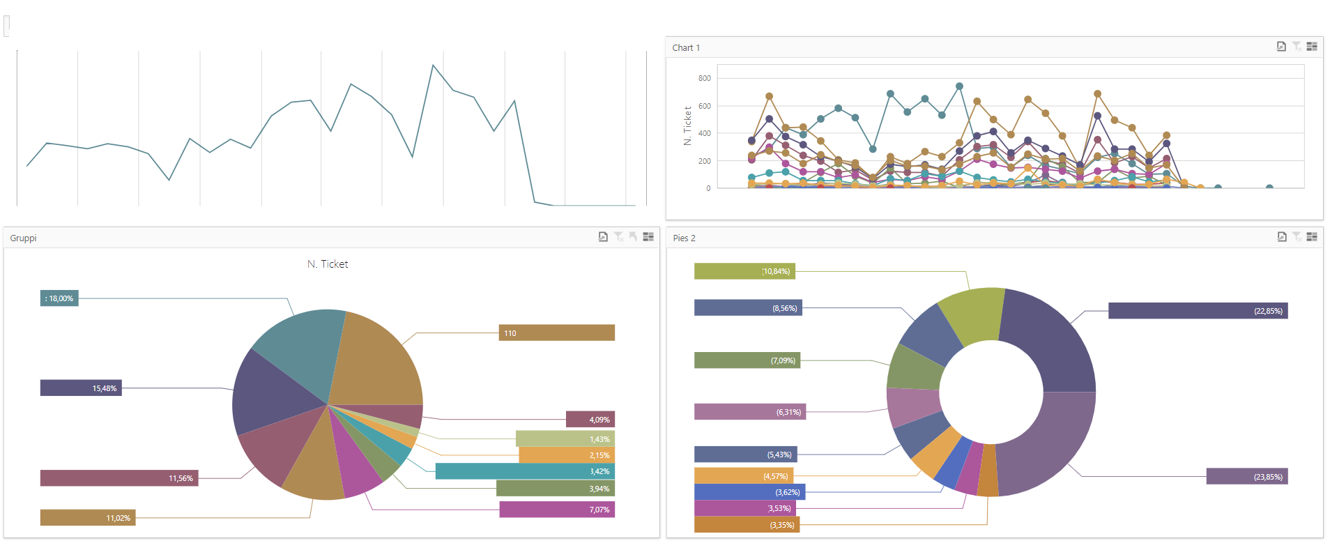Select the Gruppi panel title
The height and width of the screenshot is (557, 1330).
23,238
